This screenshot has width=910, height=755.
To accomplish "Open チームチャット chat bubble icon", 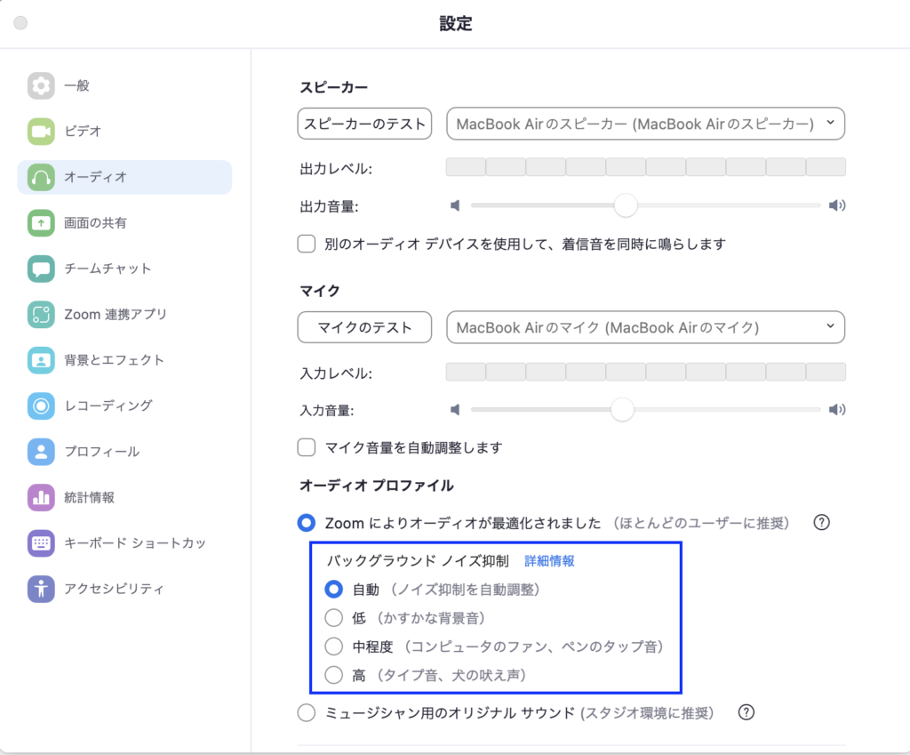I will click(41, 269).
